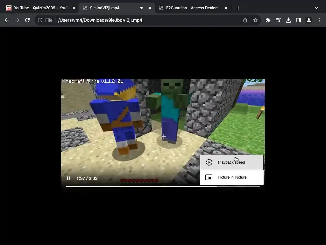This screenshot has height=245, width=326.
Task: Close the E2Guardian Access Denied tab
Action: pos(226,8)
